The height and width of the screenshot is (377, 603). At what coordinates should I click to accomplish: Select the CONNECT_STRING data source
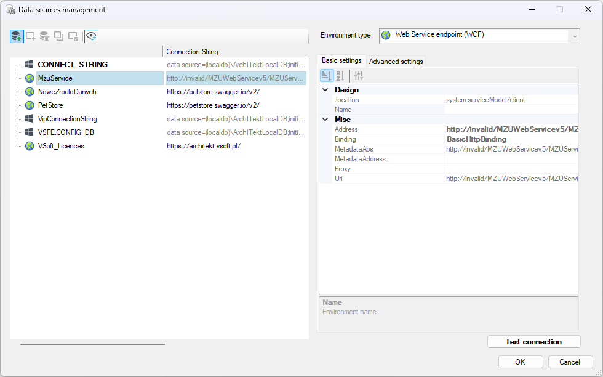coord(73,64)
